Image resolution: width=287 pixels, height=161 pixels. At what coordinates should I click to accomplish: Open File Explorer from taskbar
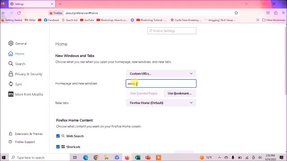pyautogui.click(x=106, y=157)
